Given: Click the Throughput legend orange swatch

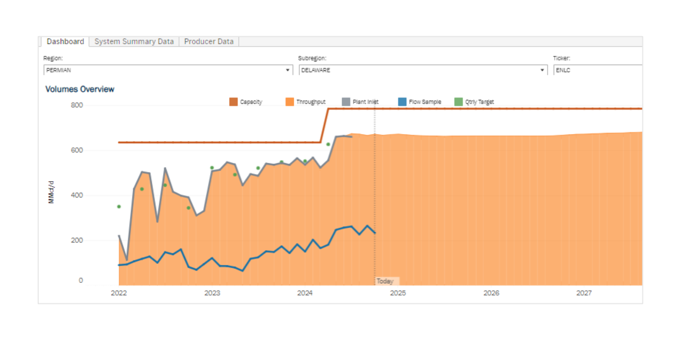Looking at the screenshot, I should point(290,102).
